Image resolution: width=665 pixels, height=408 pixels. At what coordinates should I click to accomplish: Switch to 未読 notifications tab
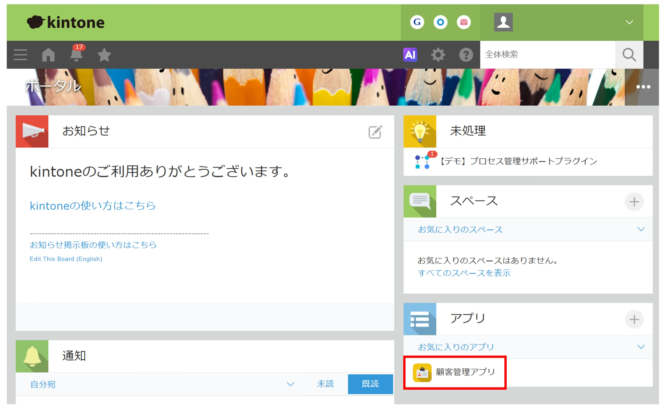point(325,384)
